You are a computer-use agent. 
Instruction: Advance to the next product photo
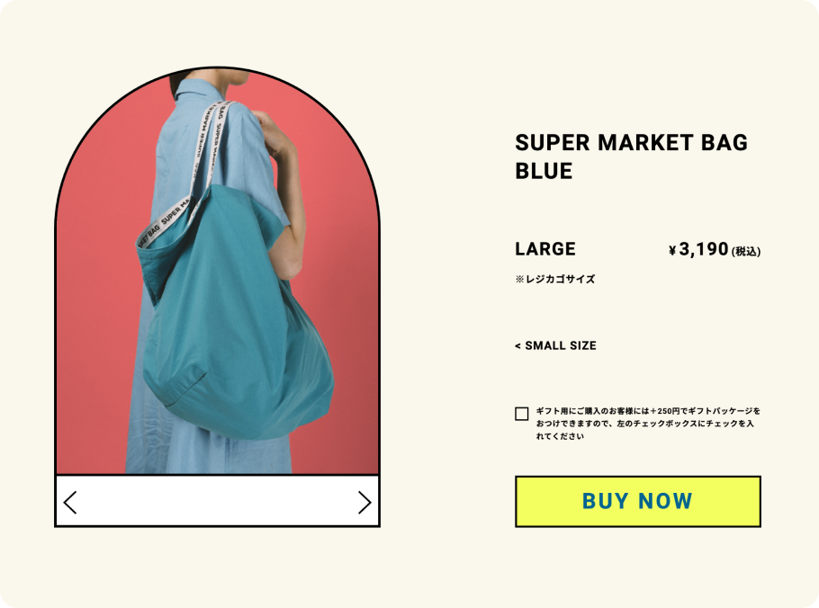coord(364,503)
